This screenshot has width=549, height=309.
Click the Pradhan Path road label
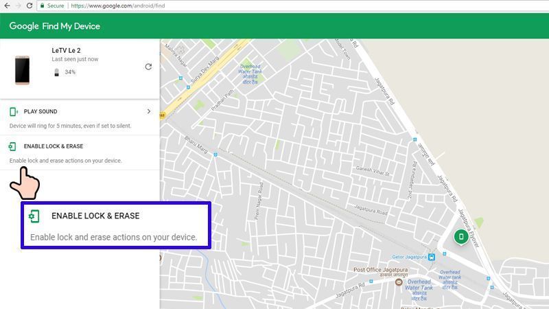[x=222, y=100]
